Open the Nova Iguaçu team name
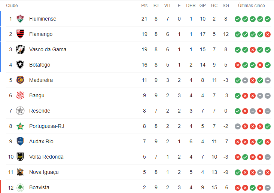This screenshot has width=274, height=193. 44,172
